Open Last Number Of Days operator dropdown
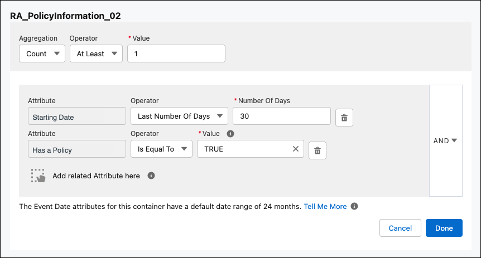 [179, 116]
